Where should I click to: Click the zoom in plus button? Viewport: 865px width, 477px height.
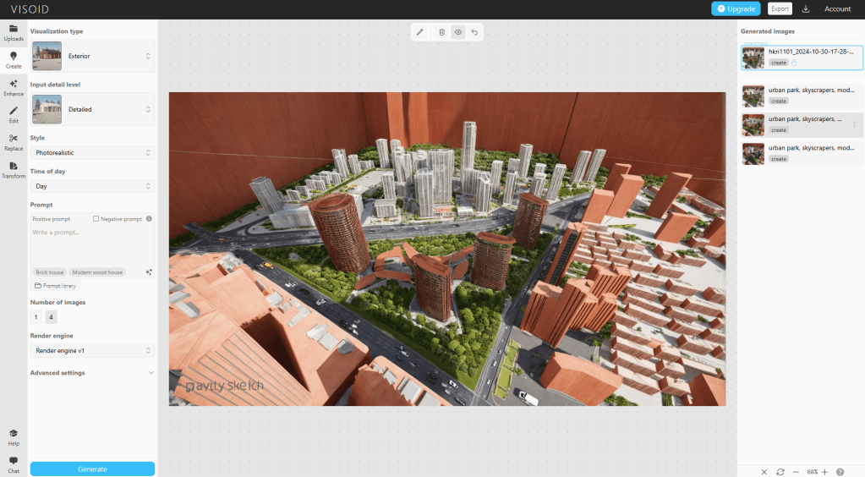pos(824,471)
